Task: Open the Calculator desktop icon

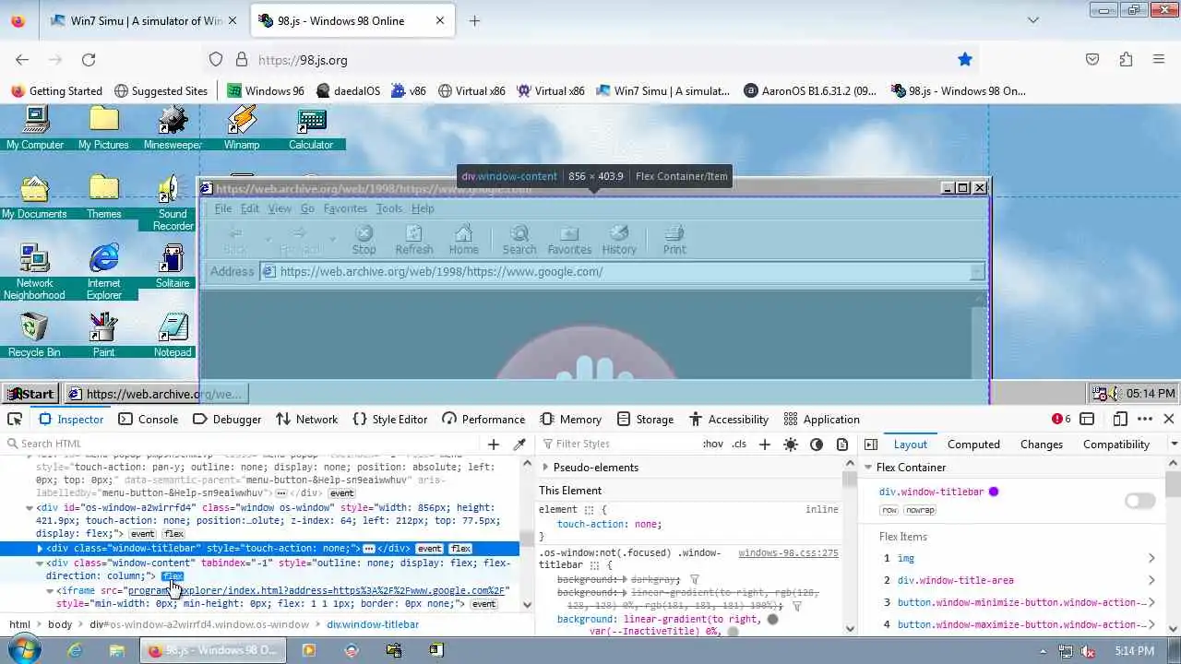Action: pos(311,127)
